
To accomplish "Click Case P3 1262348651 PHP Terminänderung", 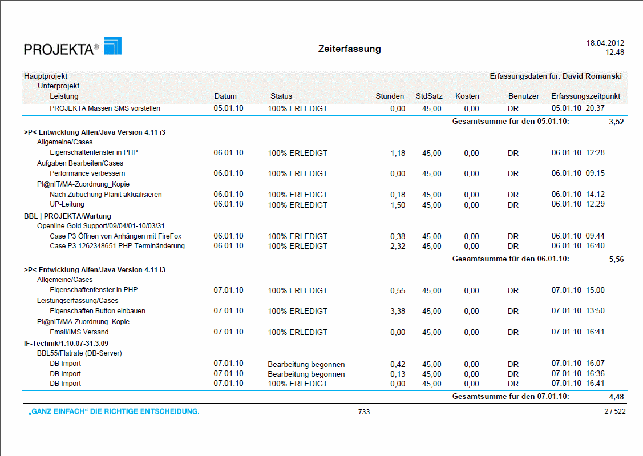I will [x=117, y=246].
